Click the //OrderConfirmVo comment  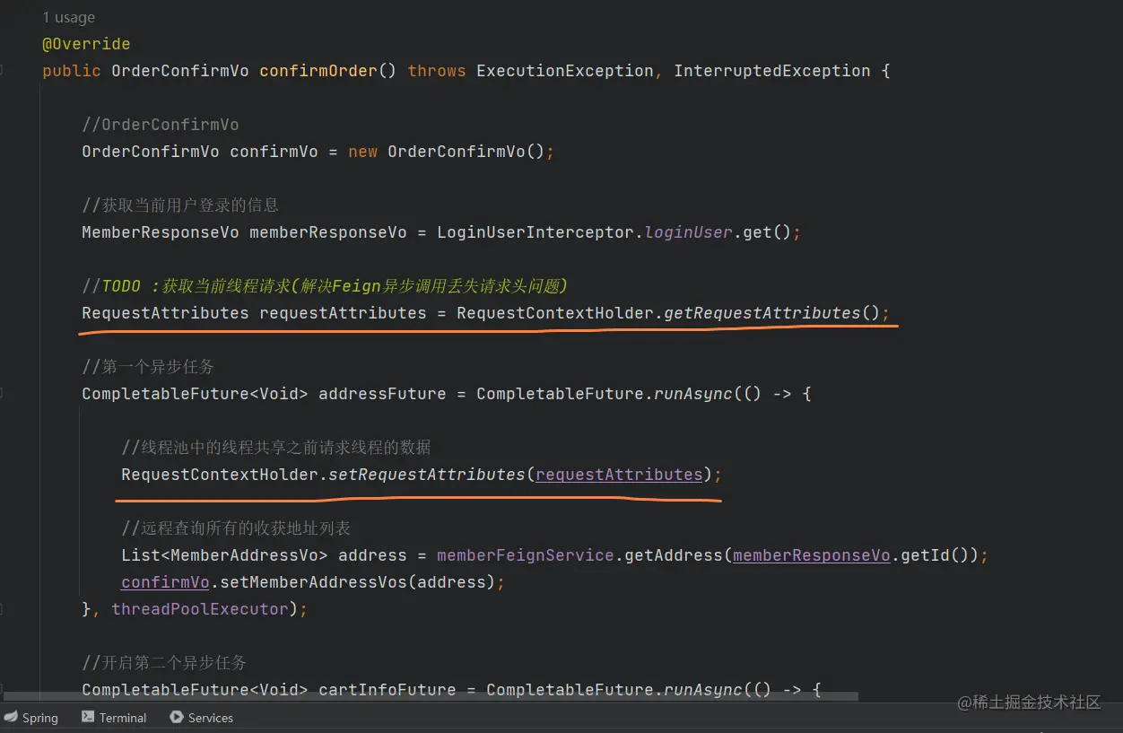click(161, 125)
